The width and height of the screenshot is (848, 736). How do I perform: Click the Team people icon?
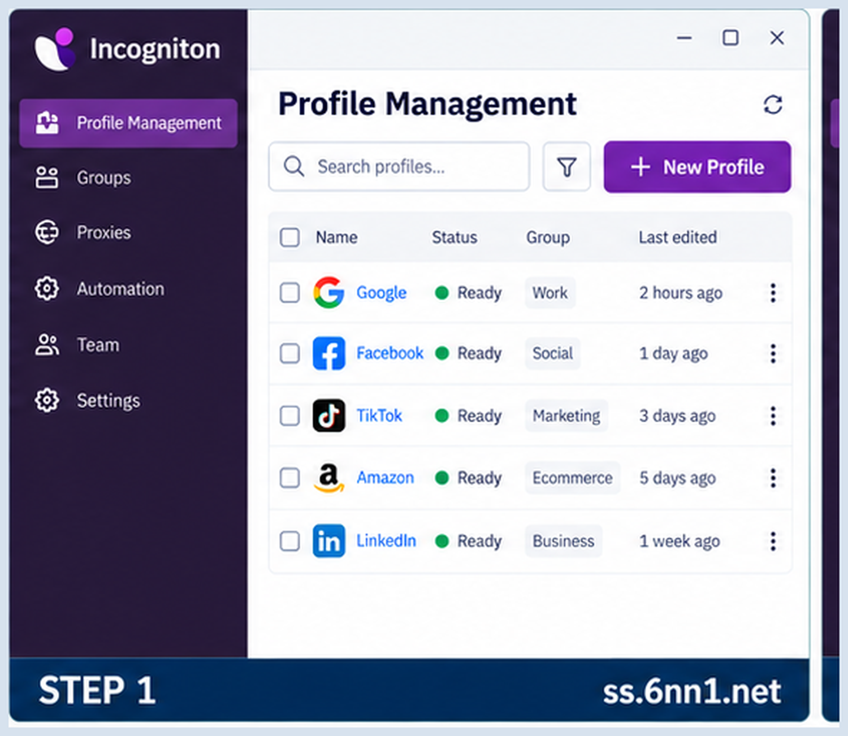coord(47,345)
